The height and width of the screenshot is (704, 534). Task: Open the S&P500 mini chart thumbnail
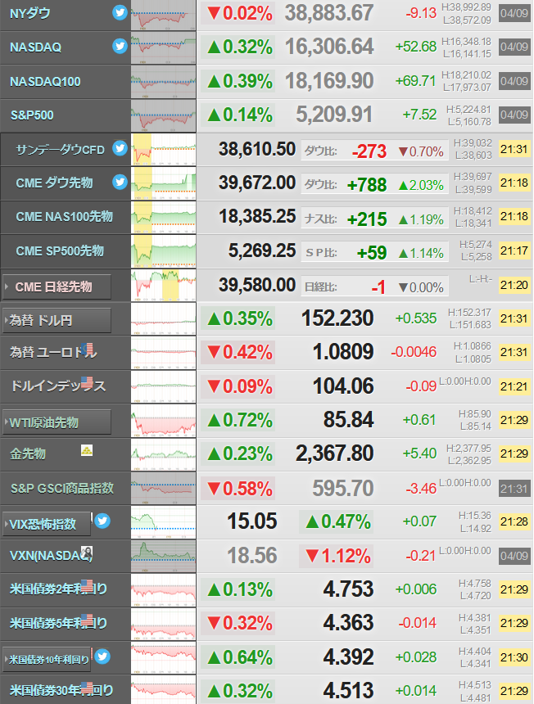164,115
